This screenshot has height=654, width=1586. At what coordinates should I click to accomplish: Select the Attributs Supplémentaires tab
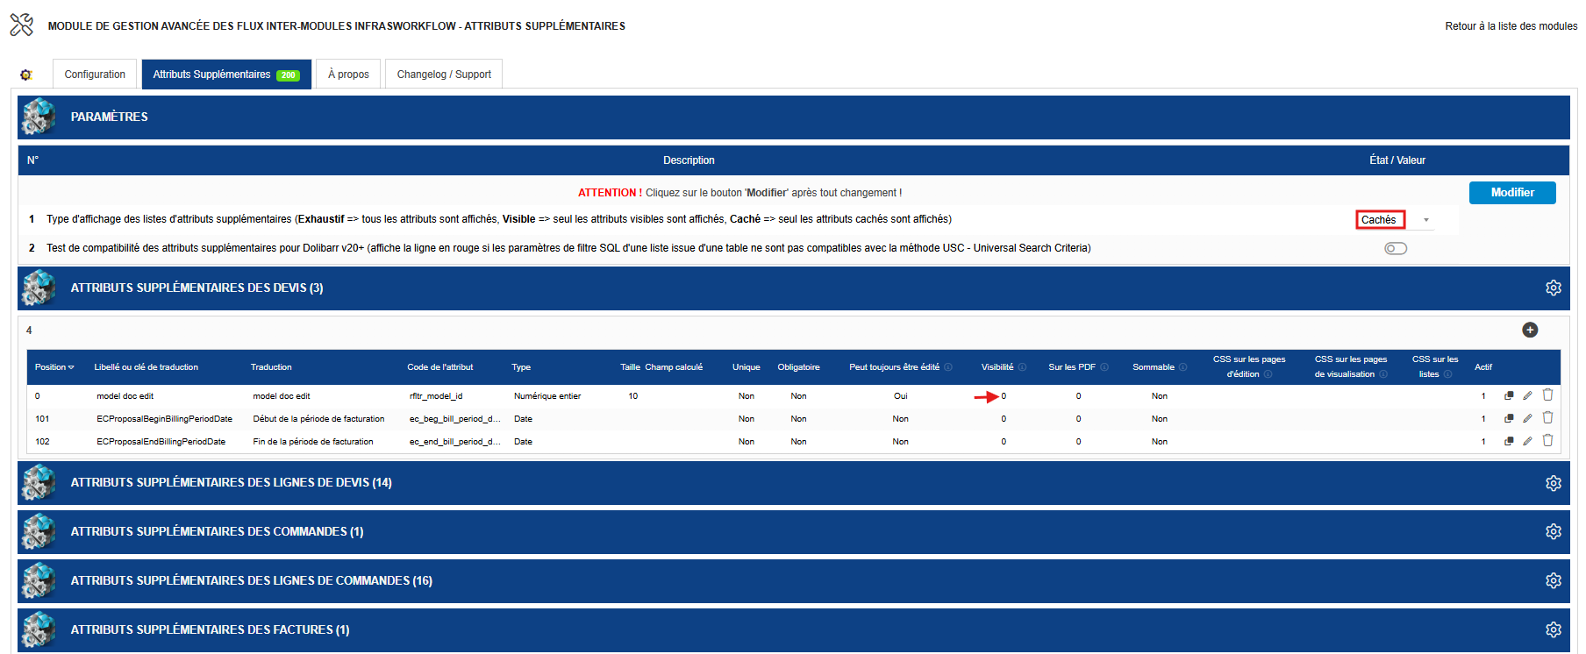(x=226, y=75)
